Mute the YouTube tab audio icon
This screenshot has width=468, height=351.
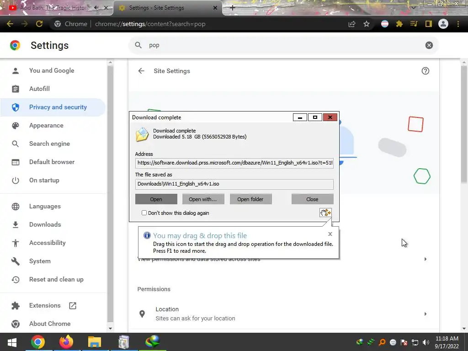coord(96,8)
